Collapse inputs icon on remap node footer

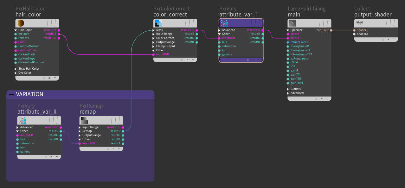tap(119, 148)
